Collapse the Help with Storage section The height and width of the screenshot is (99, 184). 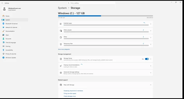[151, 85]
